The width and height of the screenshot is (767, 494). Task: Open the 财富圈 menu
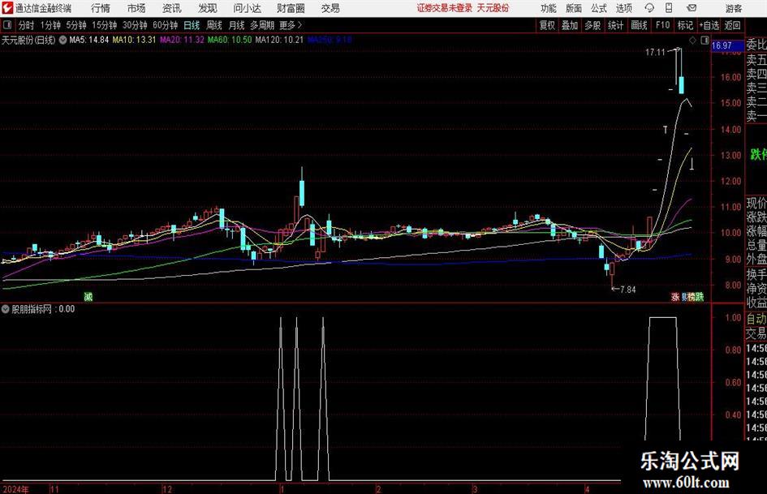pos(291,8)
